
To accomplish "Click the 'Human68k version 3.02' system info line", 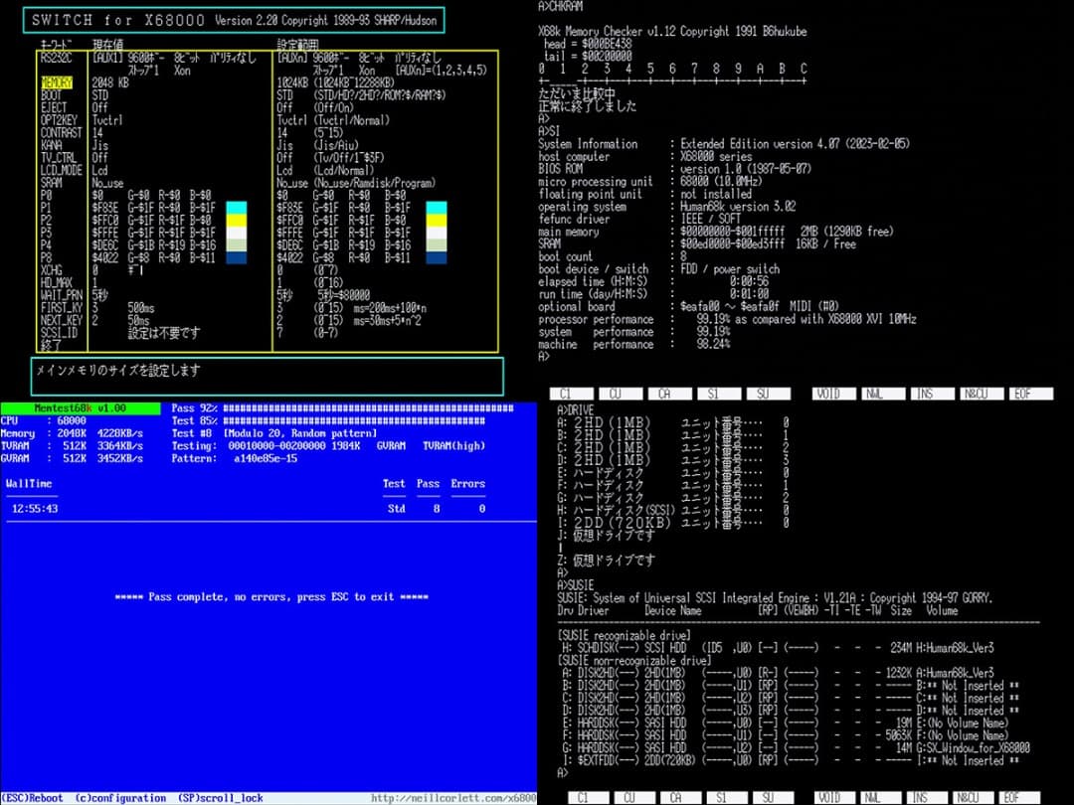I will click(x=738, y=207).
